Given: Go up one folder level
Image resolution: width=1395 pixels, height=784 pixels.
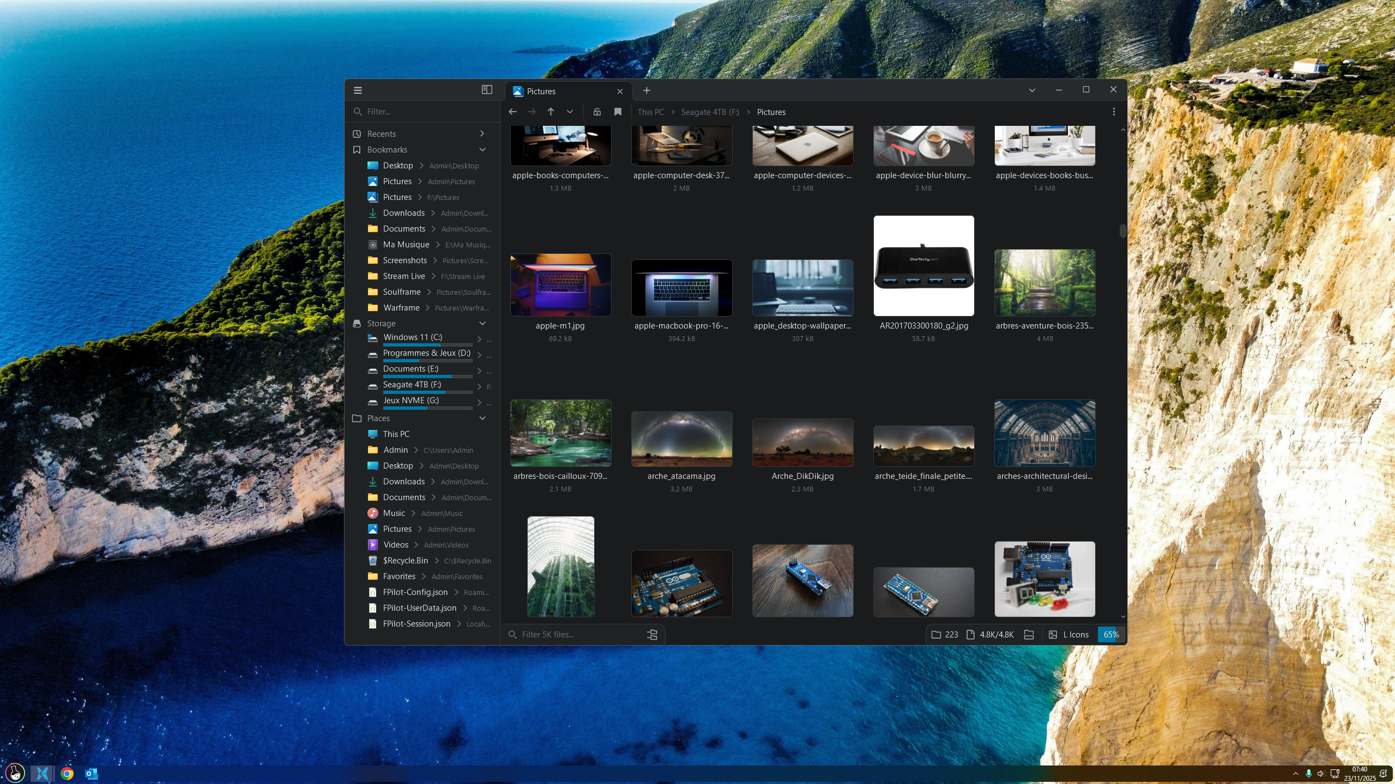Looking at the screenshot, I should (x=551, y=112).
